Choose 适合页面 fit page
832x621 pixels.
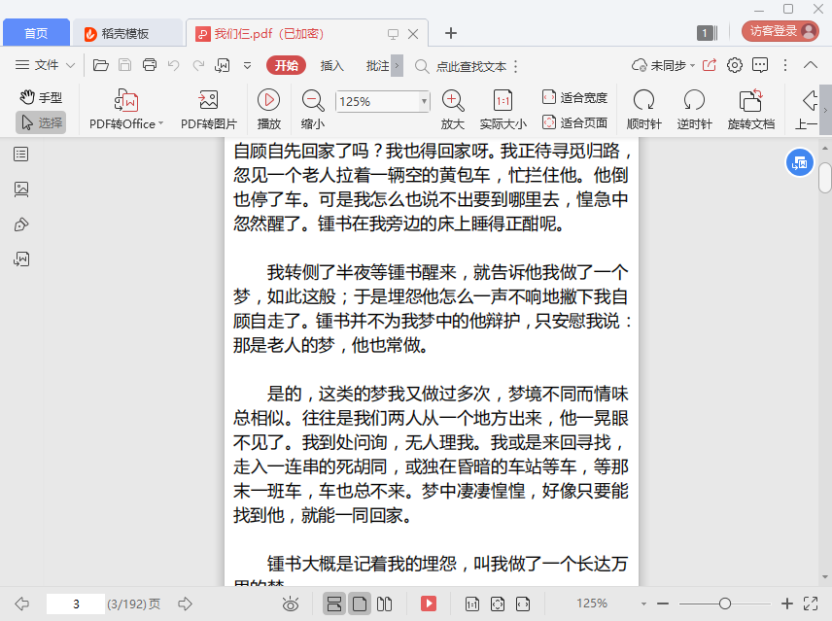point(574,122)
